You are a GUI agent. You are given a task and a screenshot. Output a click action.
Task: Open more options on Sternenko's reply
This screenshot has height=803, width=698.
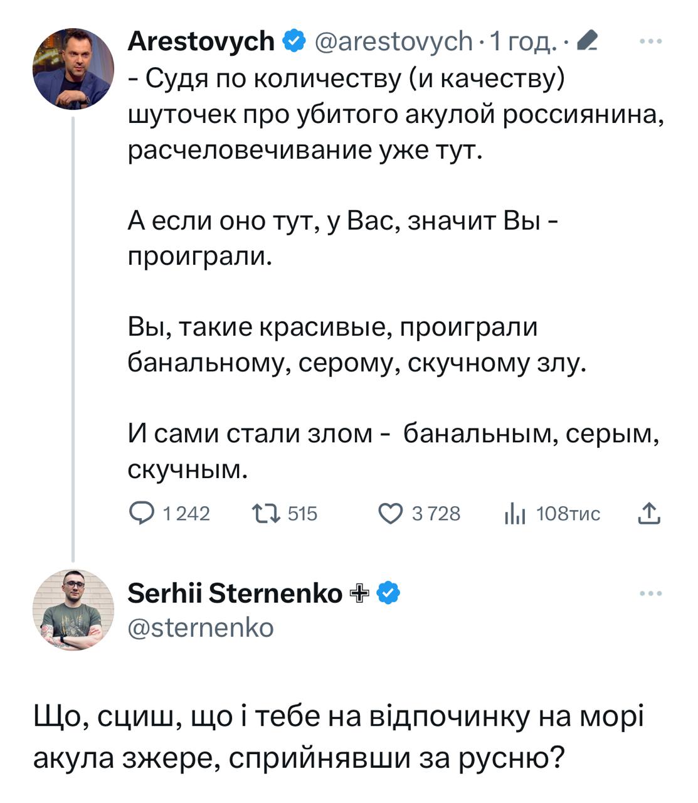pos(650,593)
